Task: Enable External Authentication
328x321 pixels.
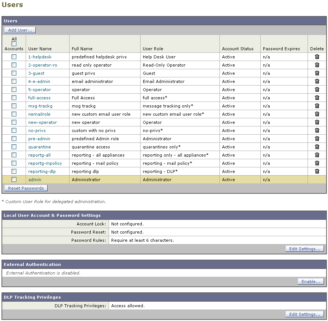Action: pyautogui.click(x=311, y=281)
